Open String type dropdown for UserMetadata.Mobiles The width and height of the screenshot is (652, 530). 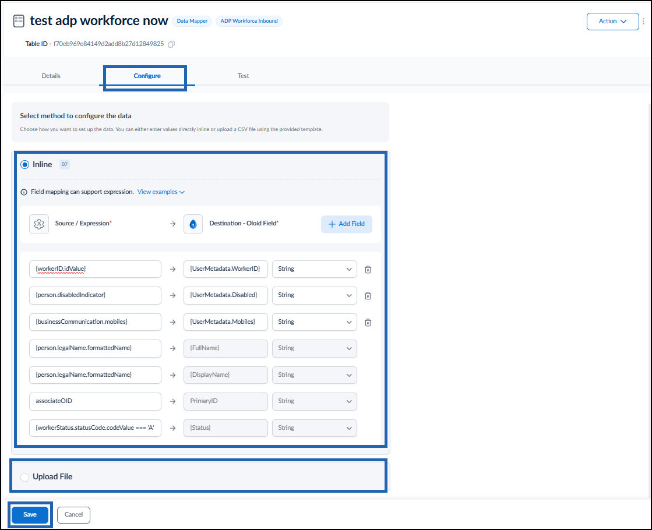(315, 321)
